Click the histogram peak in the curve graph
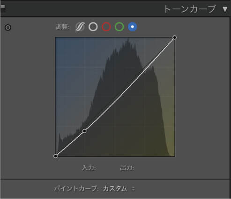 [x=128, y=39]
